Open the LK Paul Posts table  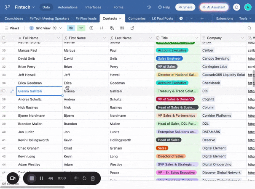click(162, 18)
